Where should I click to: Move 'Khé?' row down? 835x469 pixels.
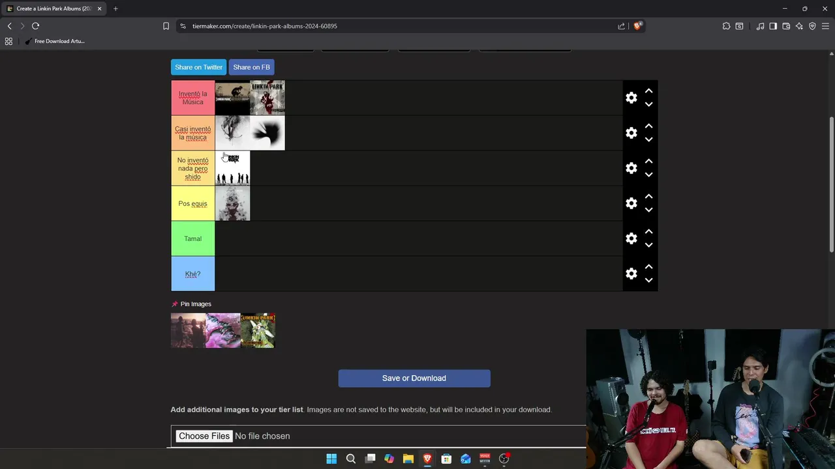click(x=648, y=280)
